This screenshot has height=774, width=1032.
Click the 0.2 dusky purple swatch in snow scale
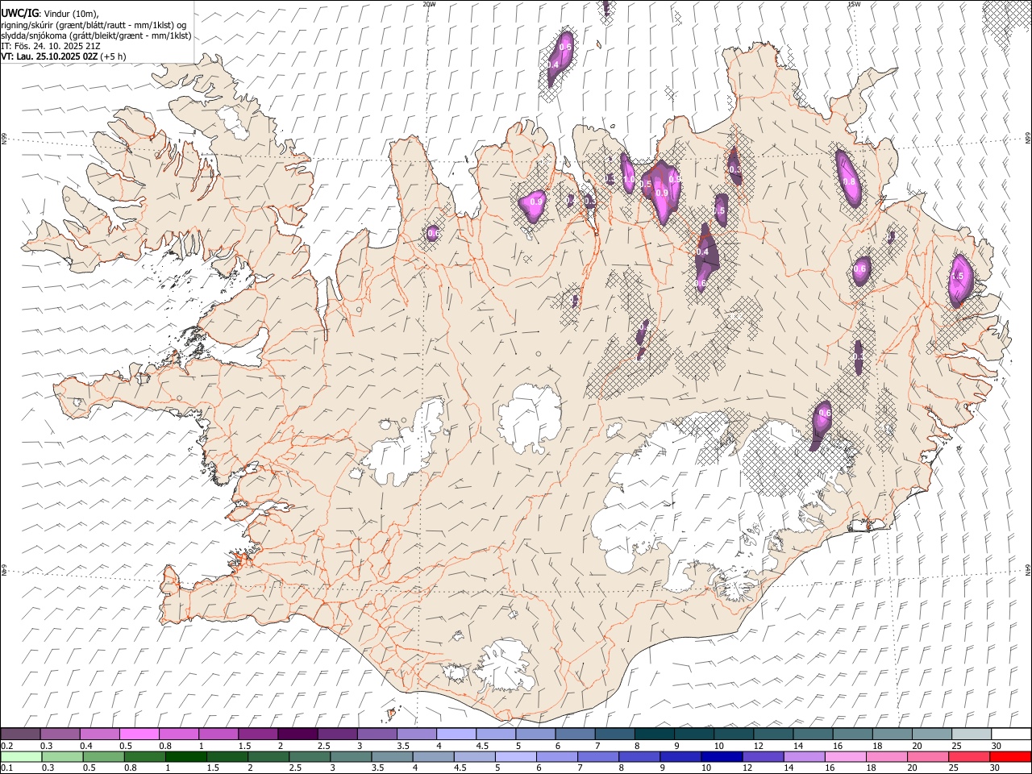click(x=20, y=734)
